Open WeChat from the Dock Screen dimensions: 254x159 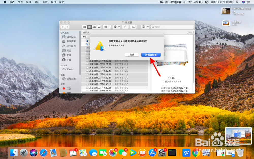123,152
